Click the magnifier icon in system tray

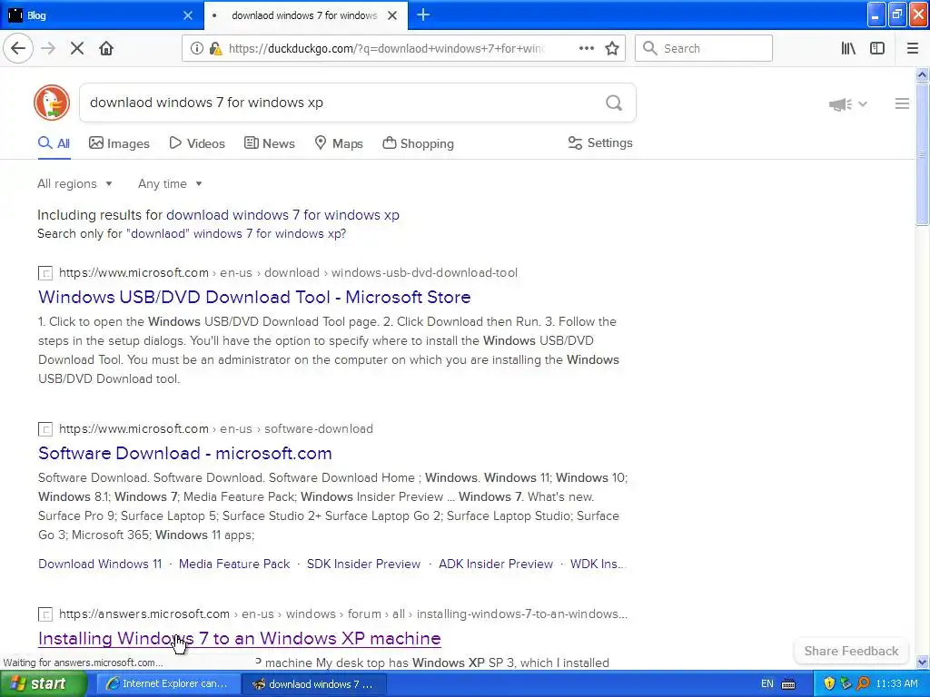click(x=863, y=684)
